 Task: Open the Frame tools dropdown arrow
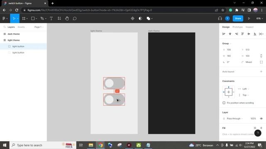pyautogui.click(x=27, y=19)
